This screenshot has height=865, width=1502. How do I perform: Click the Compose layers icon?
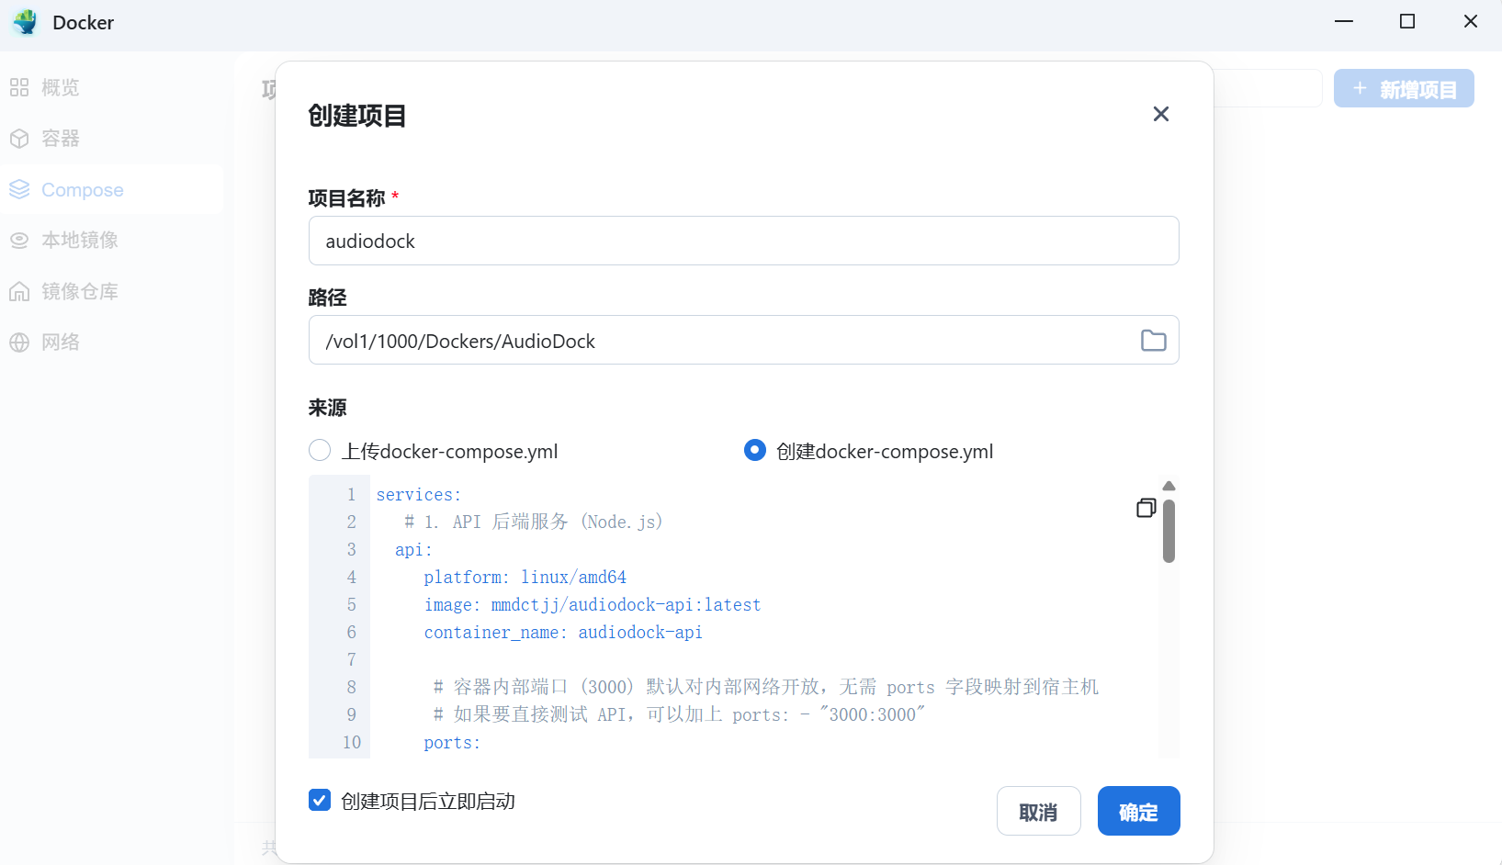[x=19, y=189]
